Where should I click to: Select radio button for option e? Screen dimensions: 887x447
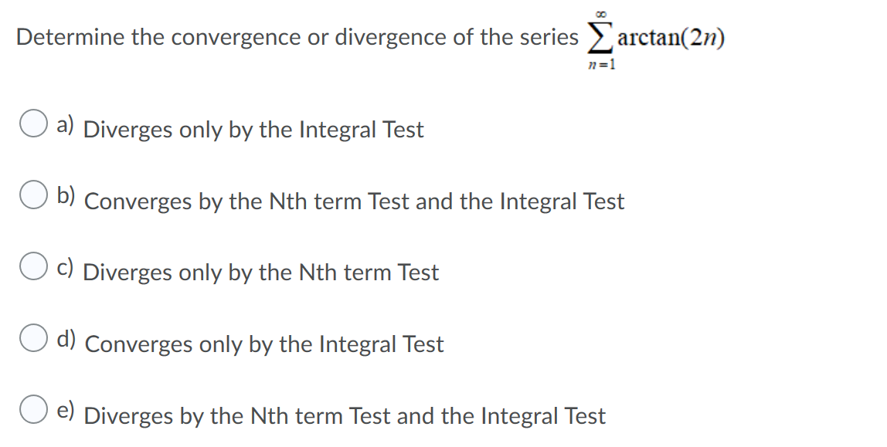(32, 408)
